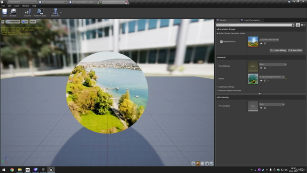The image size is (307, 173).
Task: Browse to SkyBoxTexture asset magnifier icon
Action: coord(265,43)
